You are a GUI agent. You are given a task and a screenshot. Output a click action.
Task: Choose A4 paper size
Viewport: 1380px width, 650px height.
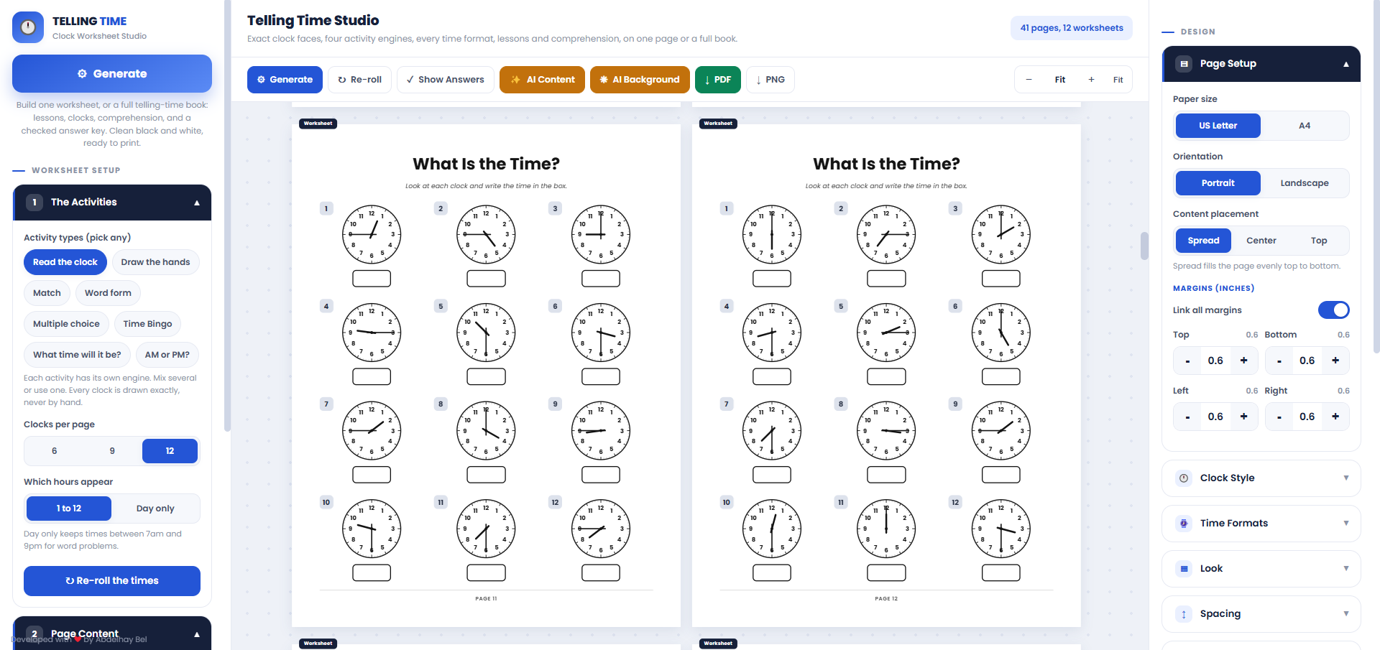[1304, 126]
